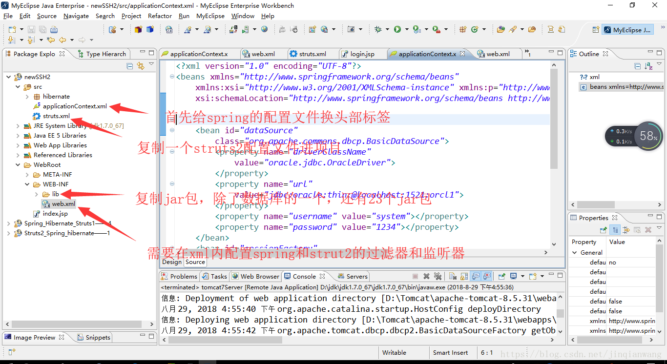This screenshot has height=364, width=667.
Task: Switch to the Design tab
Action: coord(172,262)
